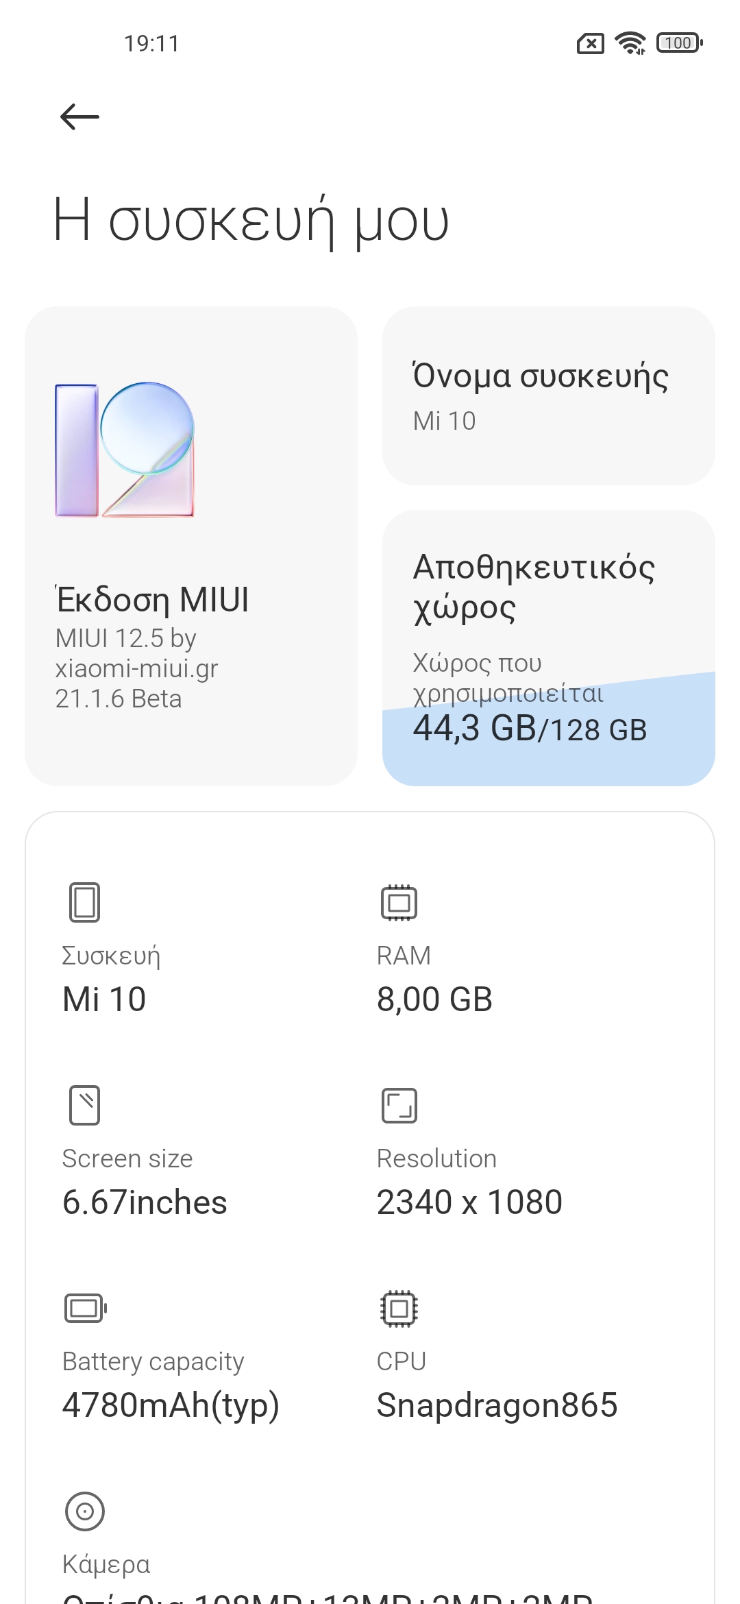Tap the RAM chip icon
The height and width of the screenshot is (1604, 740).
pyautogui.click(x=399, y=902)
